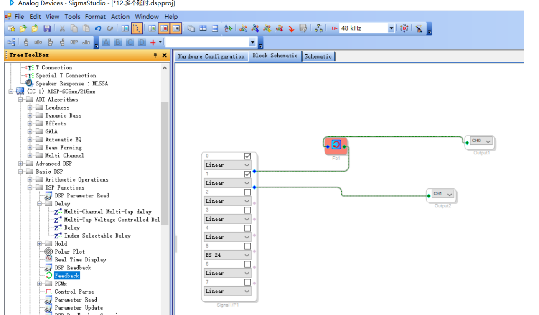Switch to the Schematic tab
The image size is (539, 315).
click(x=318, y=56)
